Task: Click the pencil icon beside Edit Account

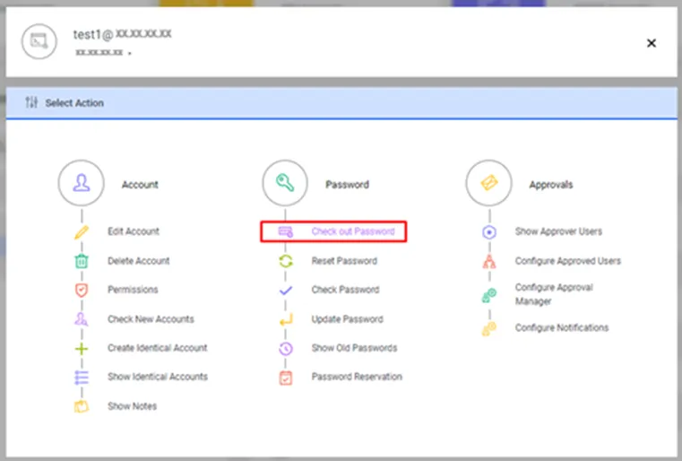Action: click(x=82, y=232)
